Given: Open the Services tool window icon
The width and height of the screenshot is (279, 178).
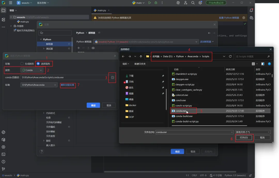Looking at the screenshot, I should (x=3, y=147).
